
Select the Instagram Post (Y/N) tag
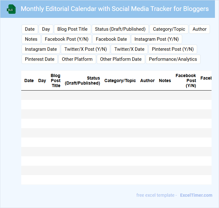(156, 39)
